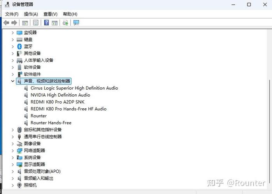Select Cirrus Logic Superior High Definition Audio
The image size is (272, 194).
(74, 88)
